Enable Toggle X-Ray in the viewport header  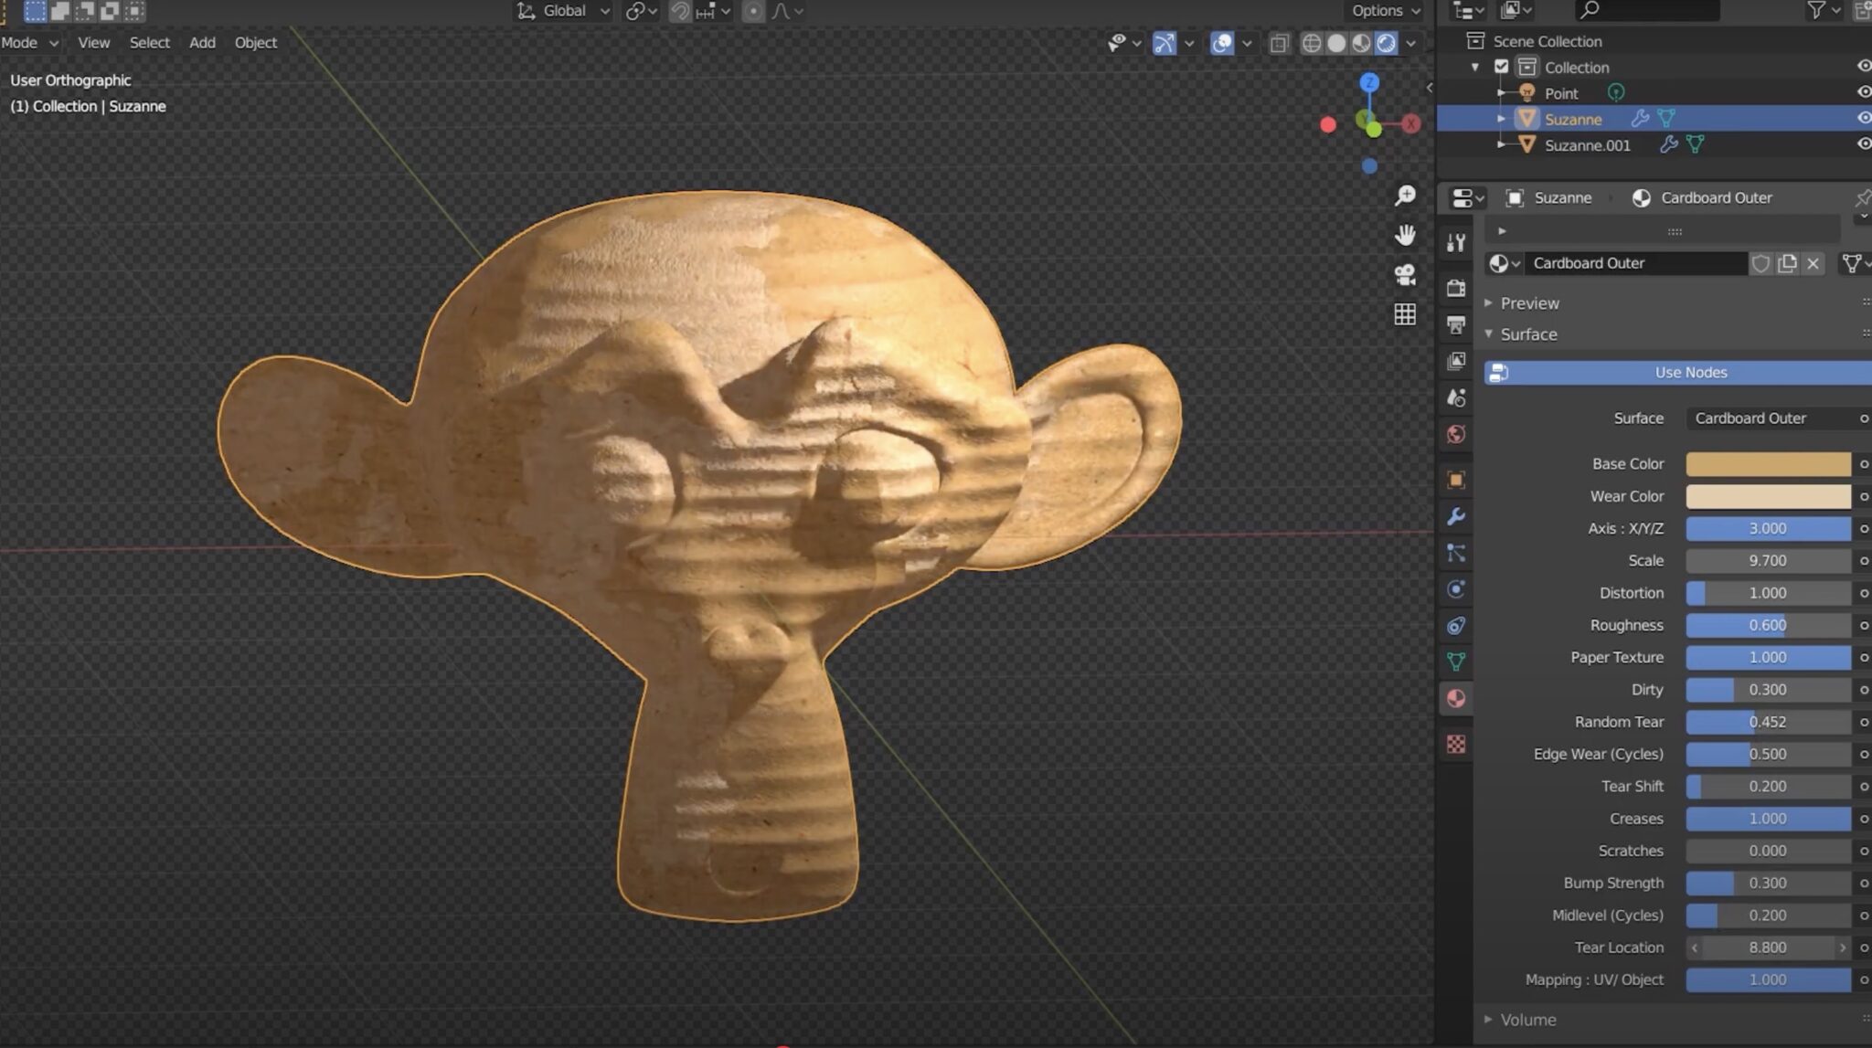pos(1279,43)
